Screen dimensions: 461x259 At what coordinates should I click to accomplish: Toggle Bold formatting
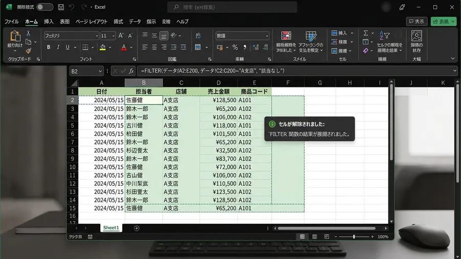(x=49, y=47)
